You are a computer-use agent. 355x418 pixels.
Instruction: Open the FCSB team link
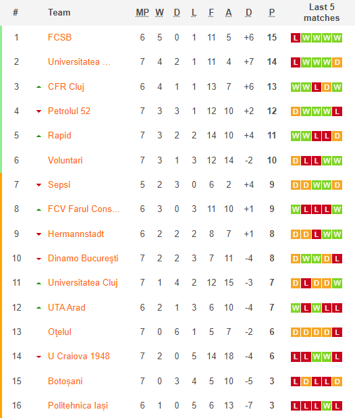point(59,37)
